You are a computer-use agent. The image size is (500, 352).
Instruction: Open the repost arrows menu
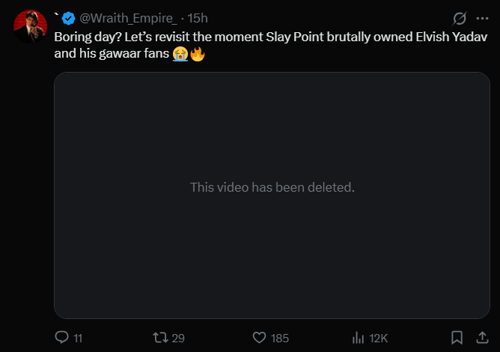(160, 338)
